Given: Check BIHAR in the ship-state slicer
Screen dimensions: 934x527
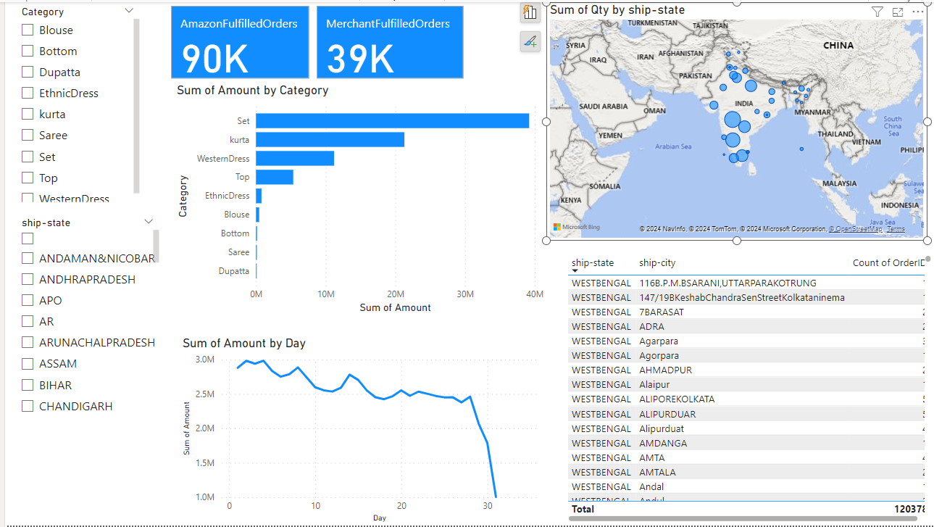Looking at the screenshot, I should (x=26, y=384).
